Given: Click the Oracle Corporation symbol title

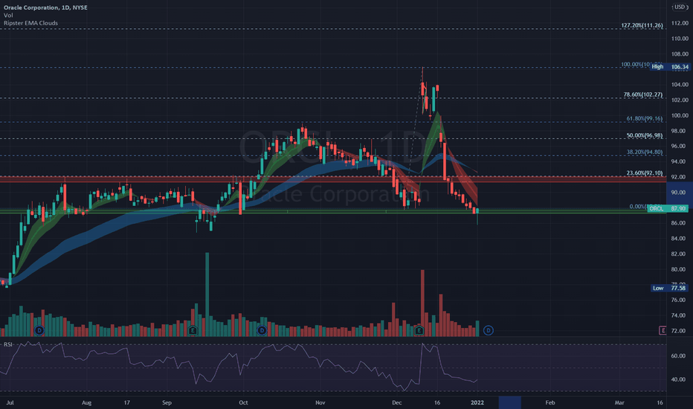Looking at the screenshot, I should click(x=45, y=7).
